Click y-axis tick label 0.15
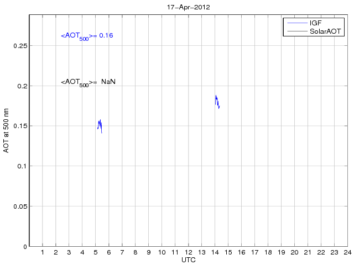Screen dimensions: 354x265 tap(20, 126)
